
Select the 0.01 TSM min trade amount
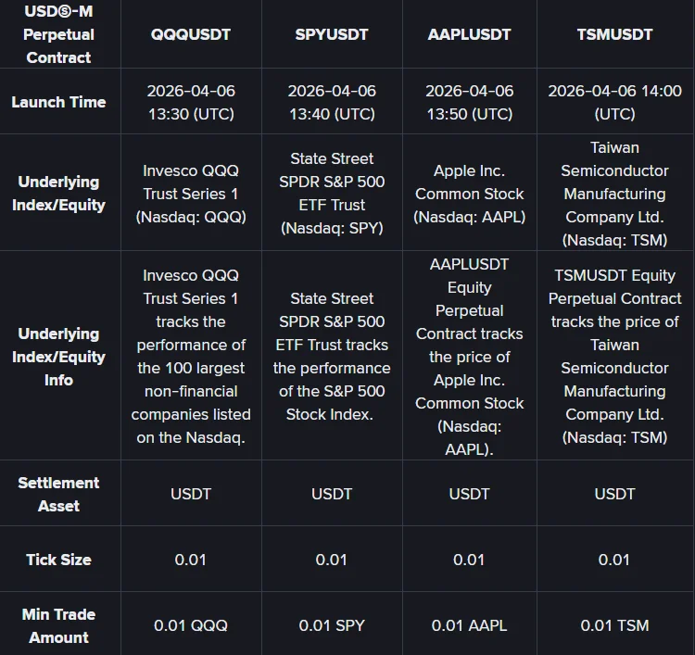pos(614,625)
